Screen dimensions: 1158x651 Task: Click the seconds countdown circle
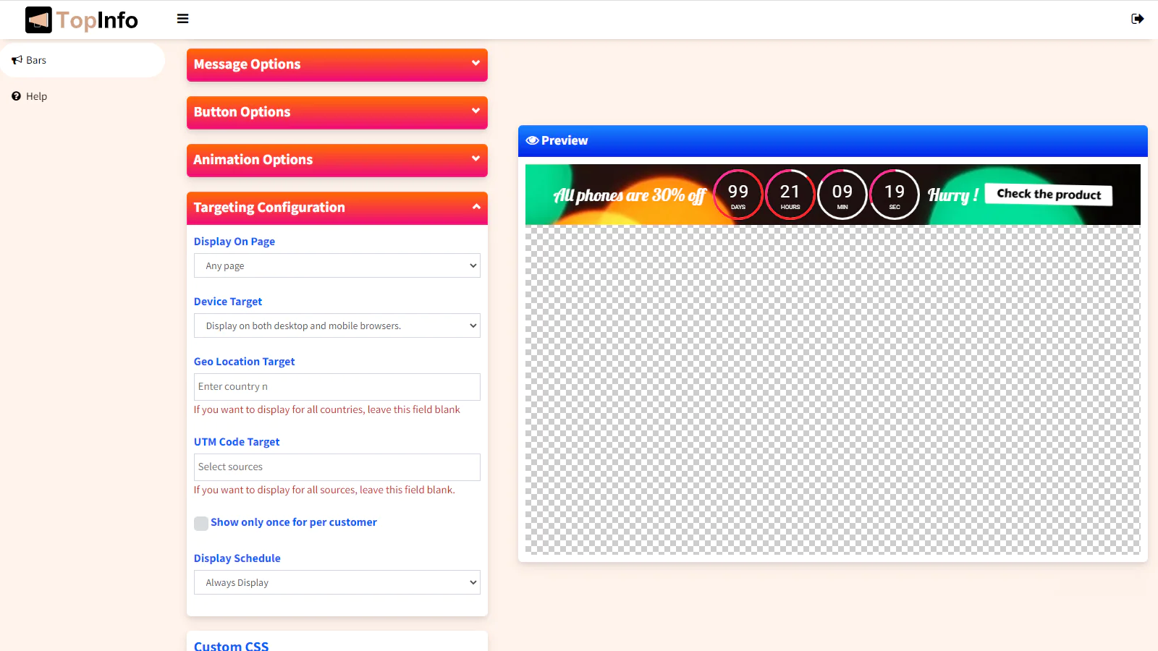[894, 195]
